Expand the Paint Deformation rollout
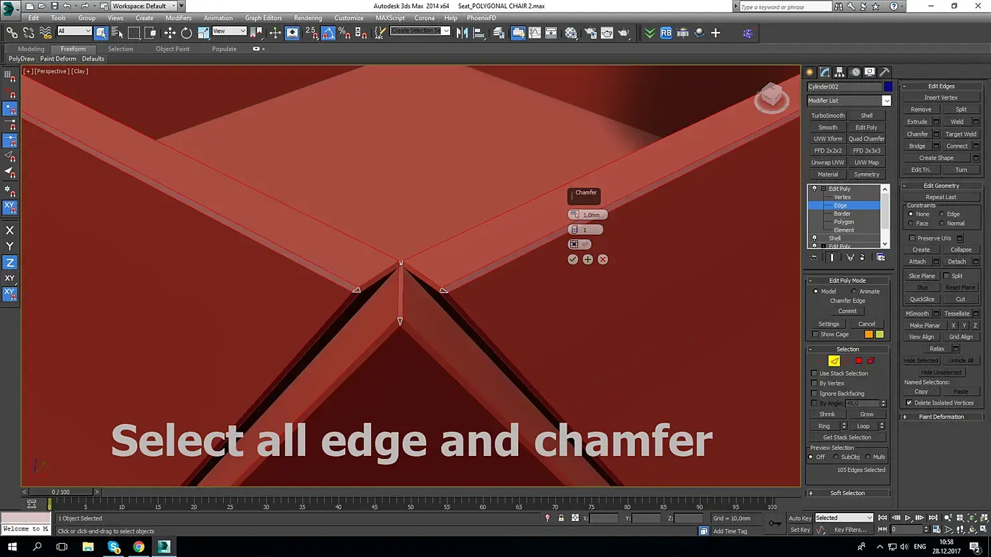 [x=942, y=417]
